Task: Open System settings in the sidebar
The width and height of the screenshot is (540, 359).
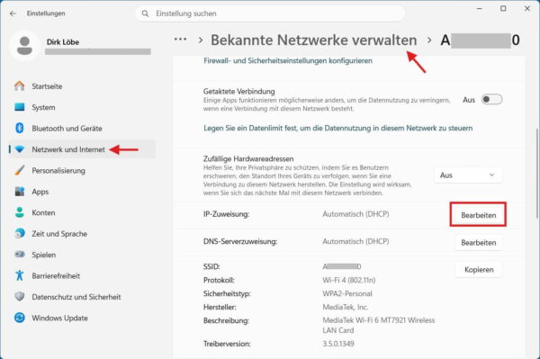Action: [x=82, y=107]
